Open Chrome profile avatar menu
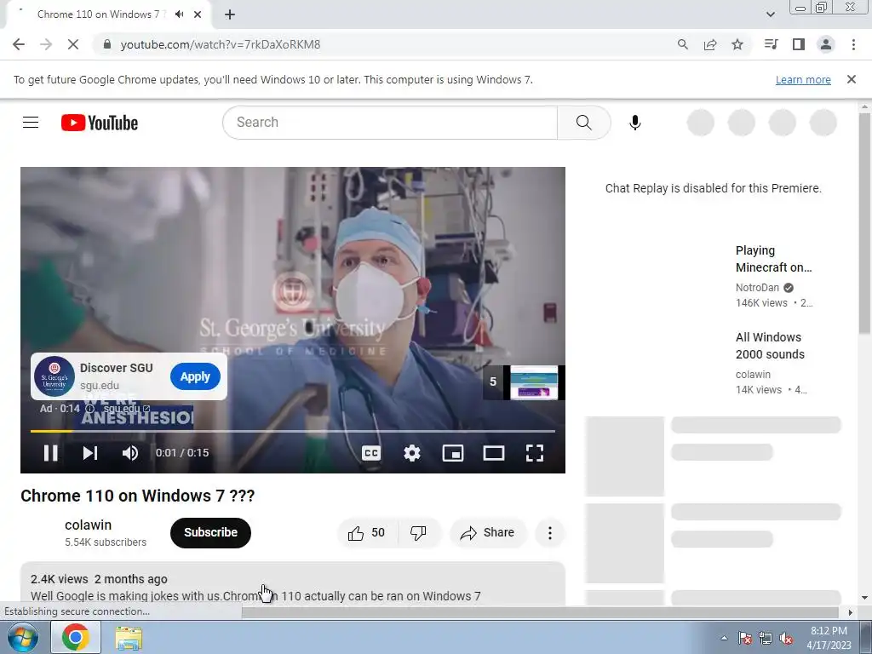This screenshot has height=654, width=872. (826, 44)
